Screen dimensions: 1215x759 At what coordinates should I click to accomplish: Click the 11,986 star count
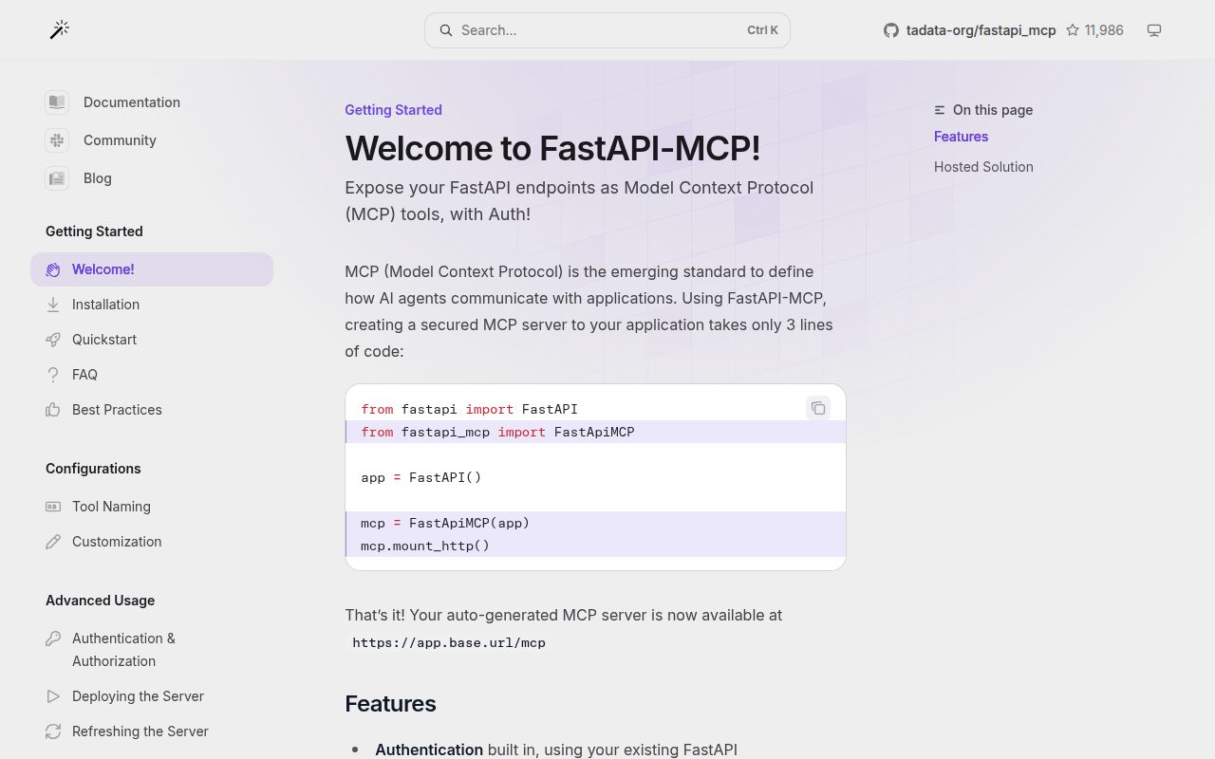[x=1104, y=30]
